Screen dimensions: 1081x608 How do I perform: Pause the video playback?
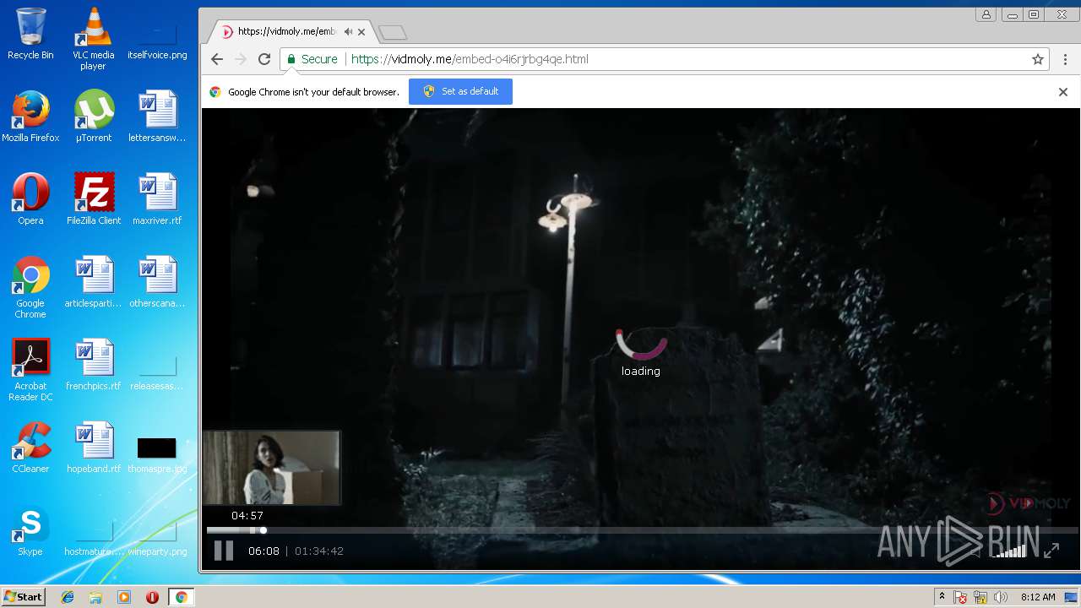[x=223, y=551]
